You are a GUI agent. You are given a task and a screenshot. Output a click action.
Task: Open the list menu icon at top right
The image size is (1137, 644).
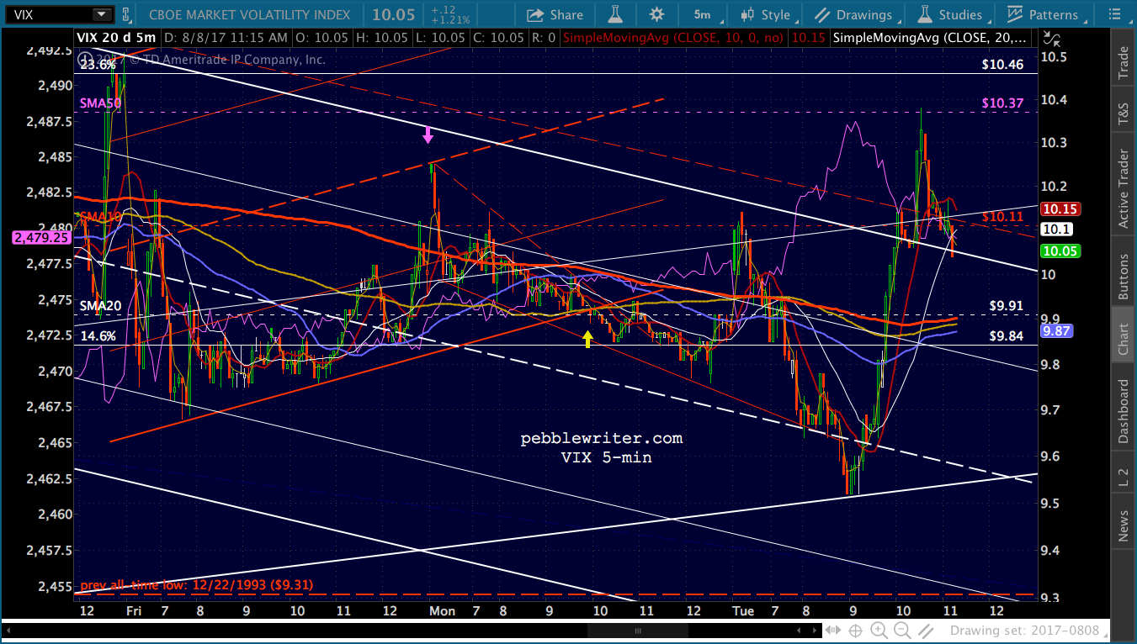1113,14
